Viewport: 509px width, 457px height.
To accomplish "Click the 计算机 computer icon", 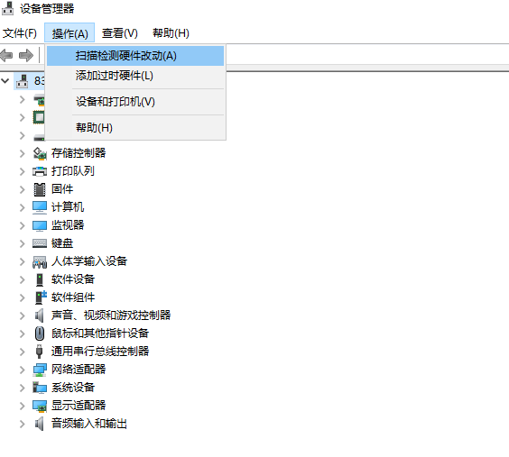I will [40, 207].
